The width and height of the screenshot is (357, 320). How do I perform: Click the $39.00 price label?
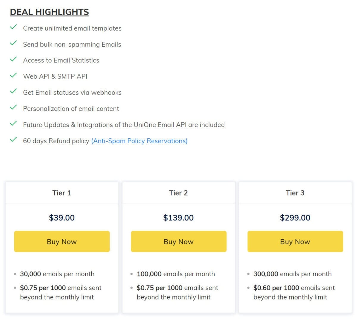pos(62,218)
